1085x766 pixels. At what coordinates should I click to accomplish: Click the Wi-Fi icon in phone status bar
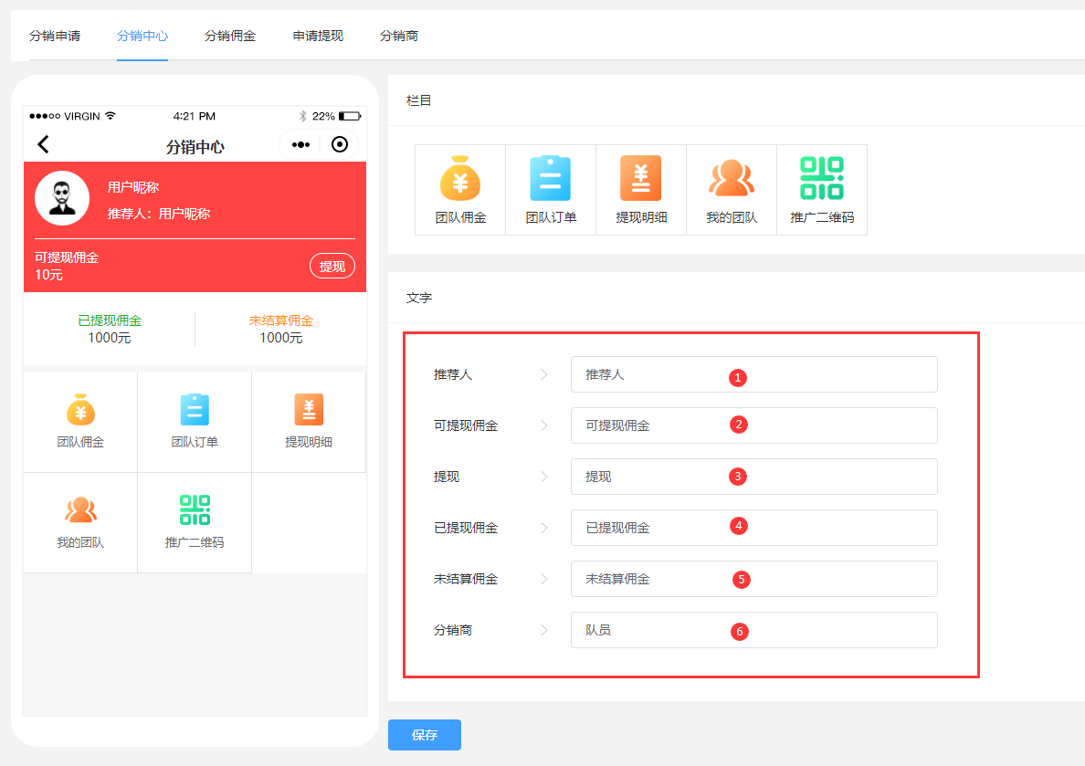[110, 116]
